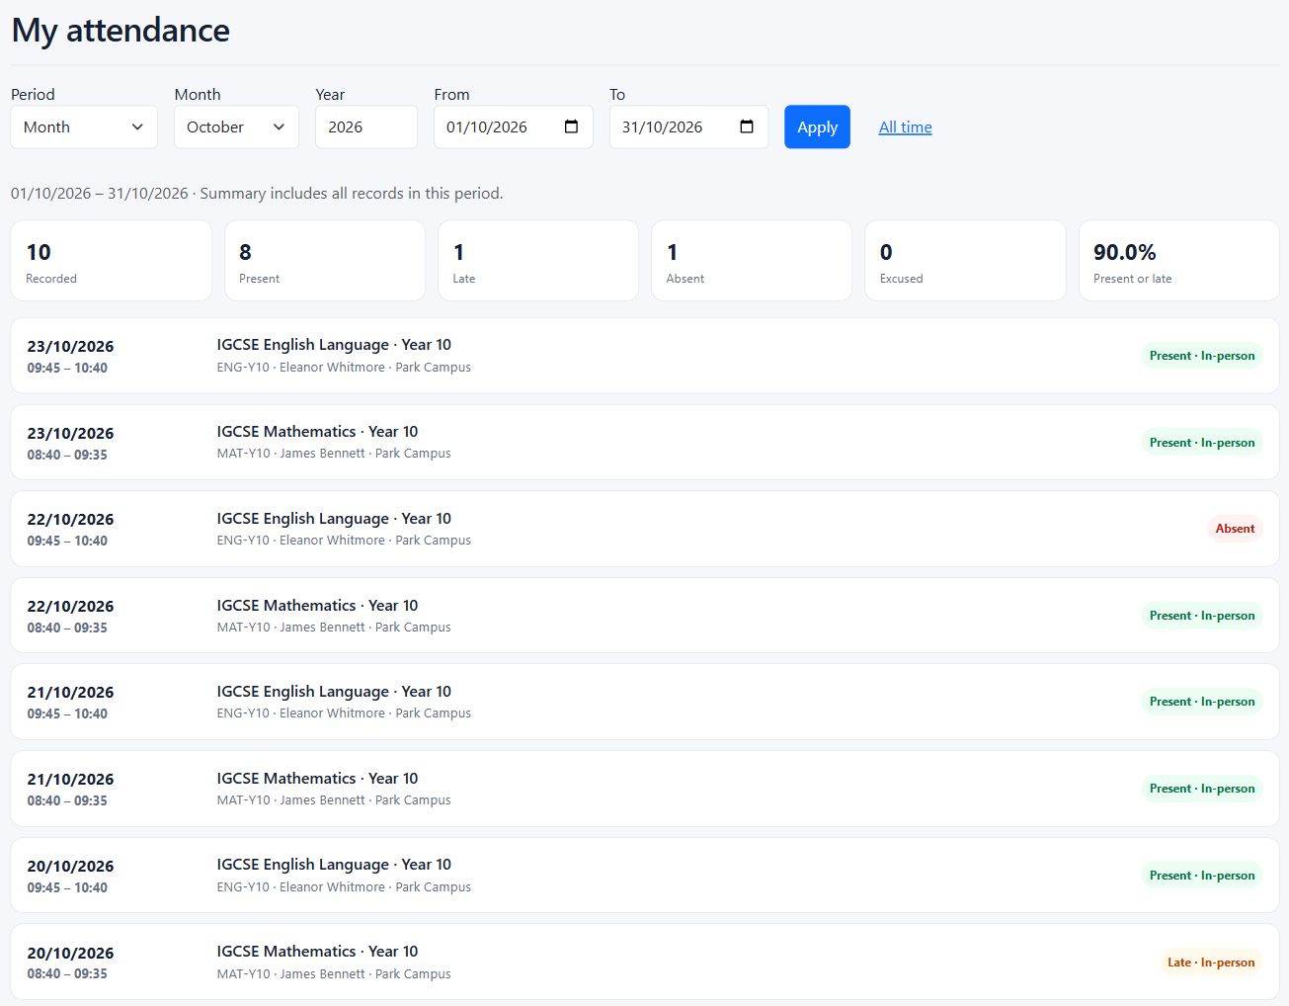The width and height of the screenshot is (1289, 1006).
Task: Click the Absent status badge
Action: pos(1235,529)
